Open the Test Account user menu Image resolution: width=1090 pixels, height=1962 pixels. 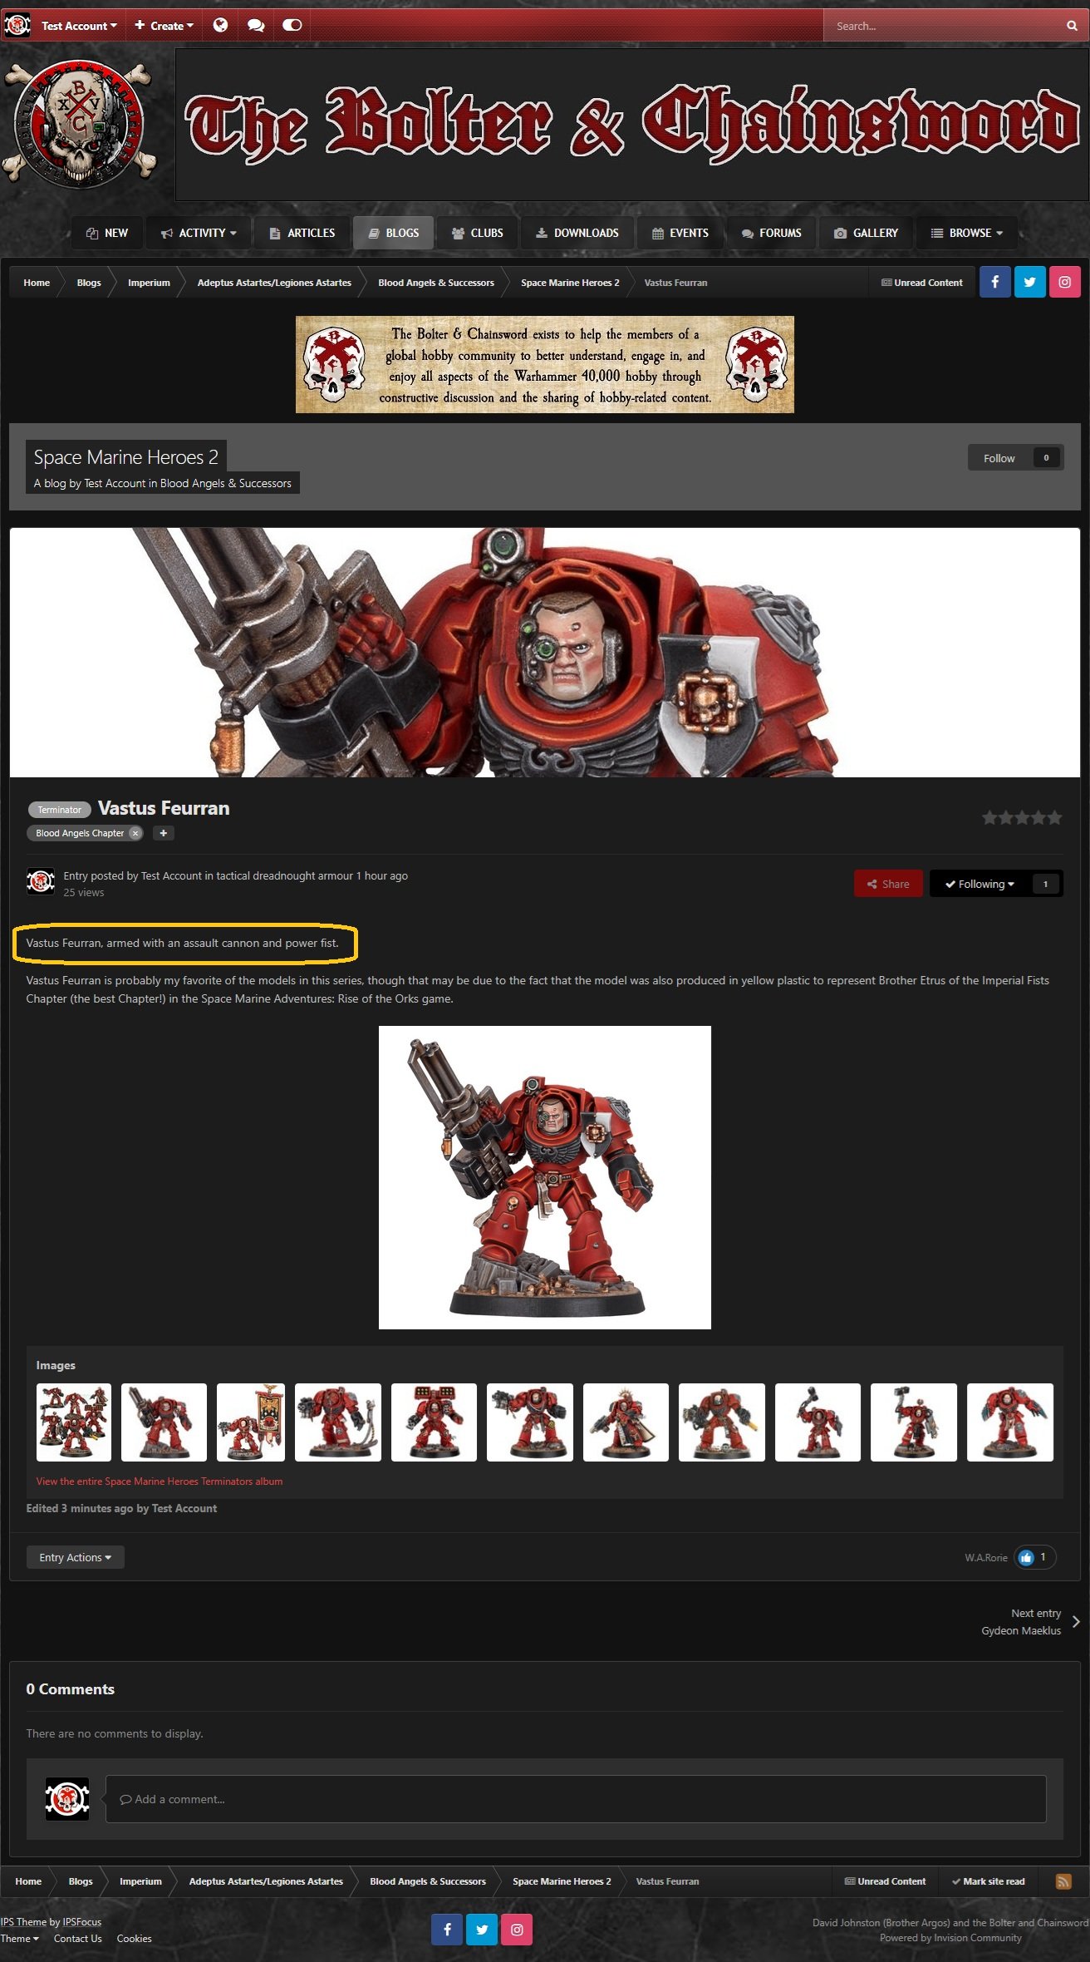[79, 26]
